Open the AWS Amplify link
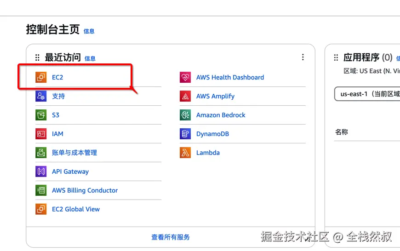This screenshot has width=400, height=251. coord(215,97)
